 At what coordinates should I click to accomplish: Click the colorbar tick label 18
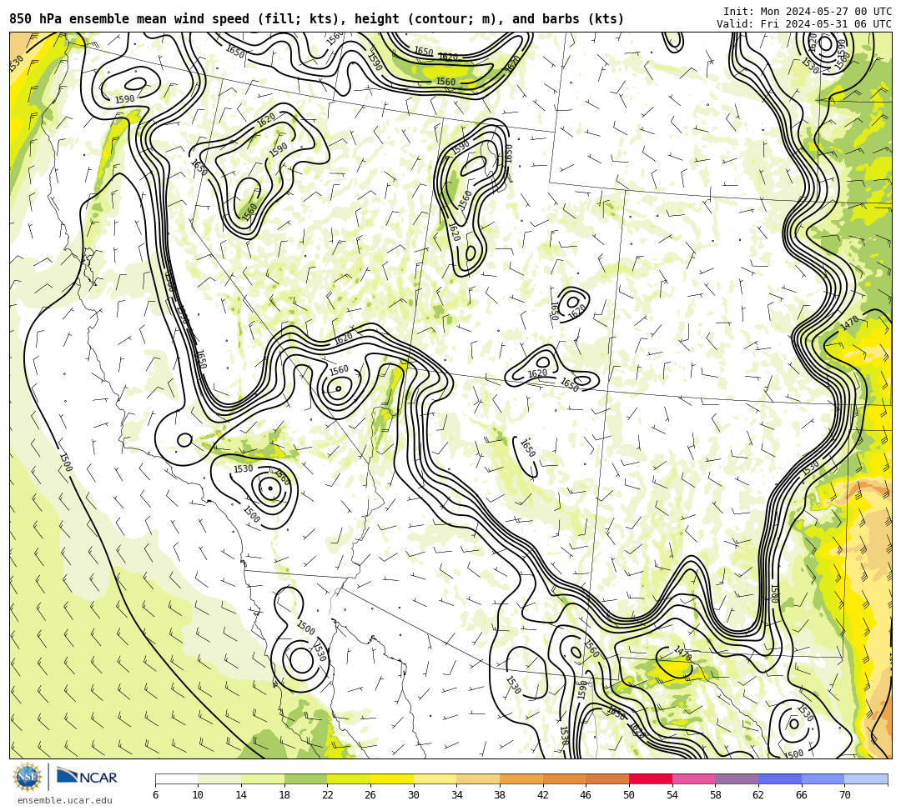[284, 795]
